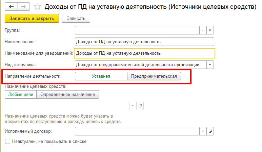Clear the Группа field with the X icon
The image size is (262, 152).
point(210,30)
